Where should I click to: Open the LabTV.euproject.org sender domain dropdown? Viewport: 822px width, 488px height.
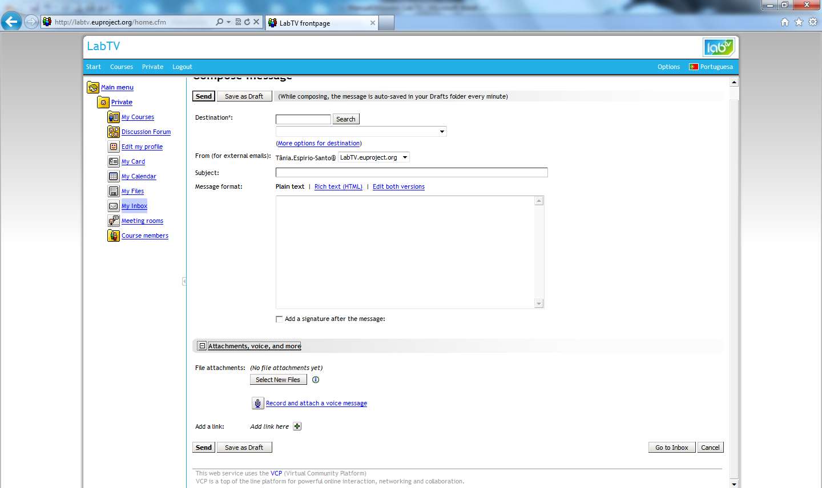374,157
